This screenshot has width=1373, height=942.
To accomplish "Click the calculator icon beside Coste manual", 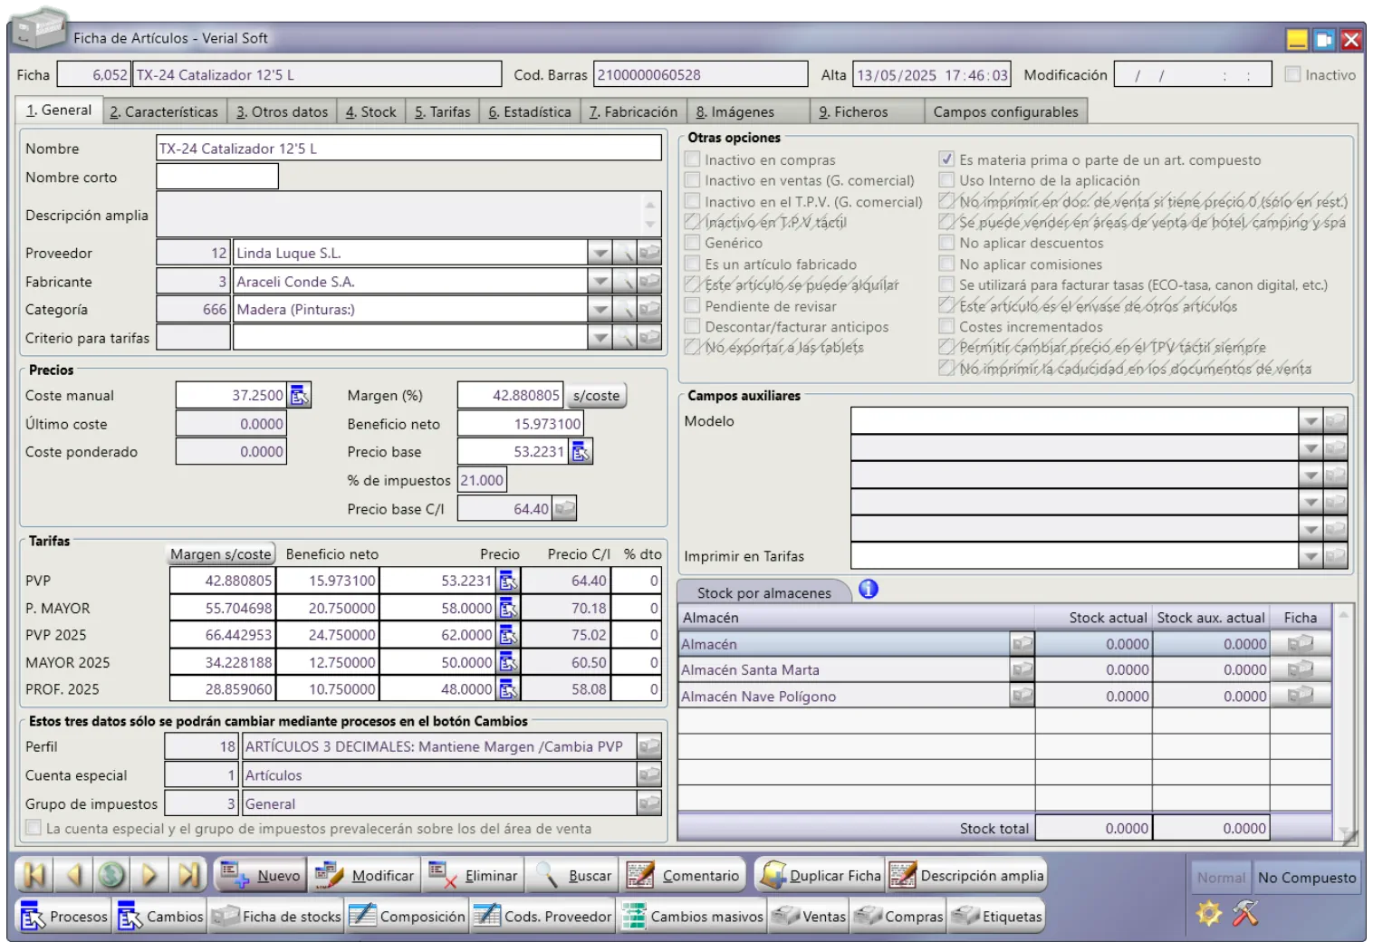I will point(300,396).
